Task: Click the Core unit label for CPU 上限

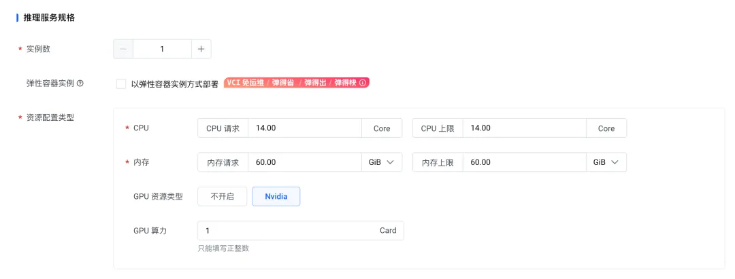Action: pyautogui.click(x=606, y=128)
